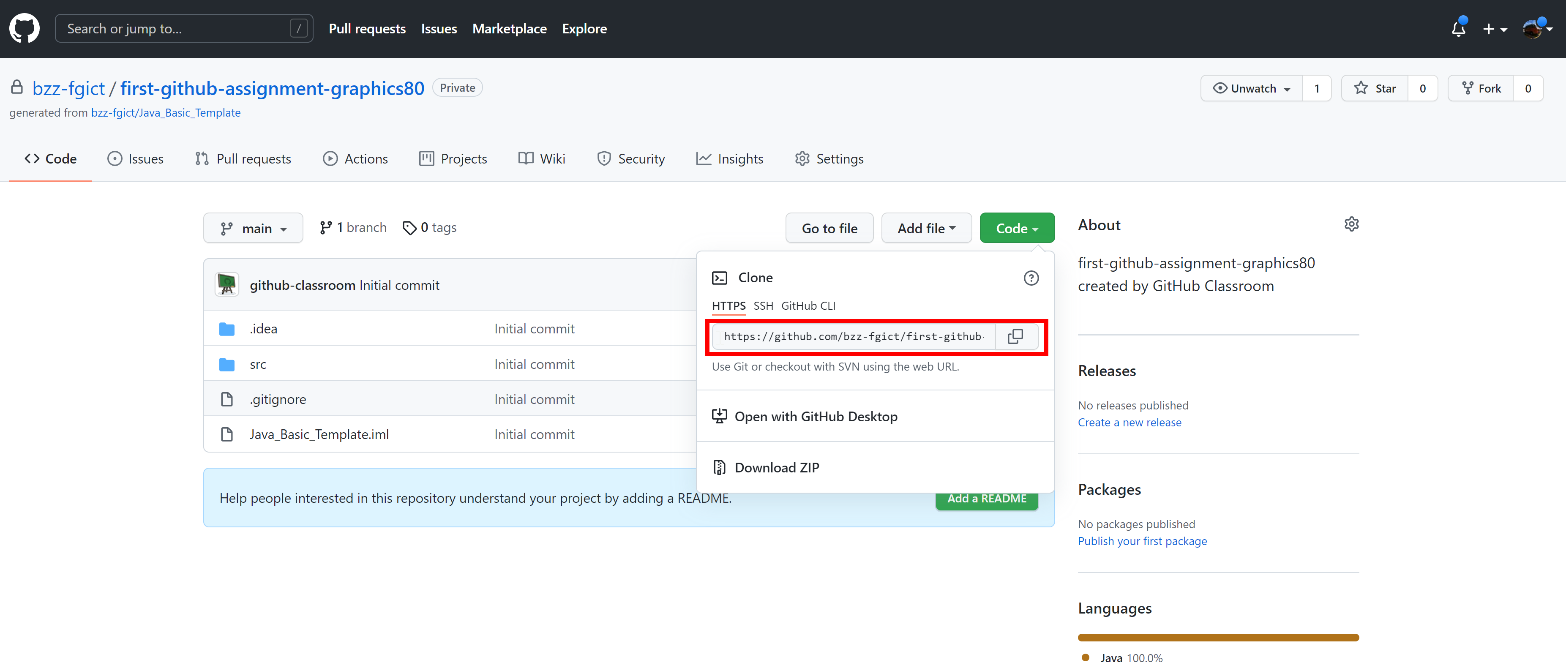Screen dimensions: 1566x671
Task: Select the Issues repository tab
Action: (x=135, y=158)
